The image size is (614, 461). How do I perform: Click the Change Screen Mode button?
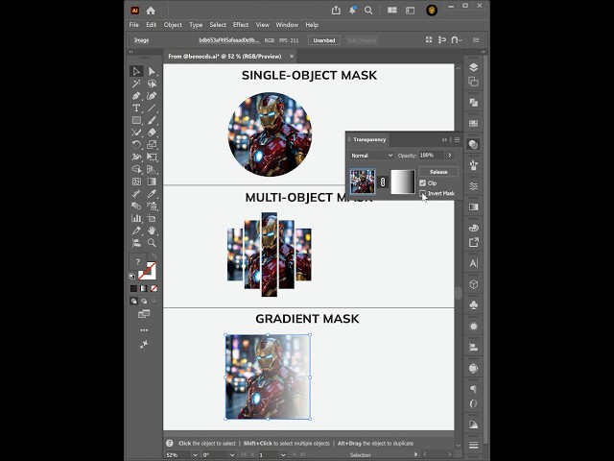click(144, 314)
